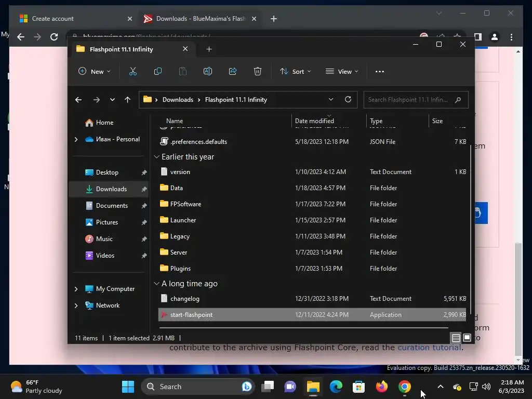
Task: Select the Launcher folder
Action: pos(312,220)
